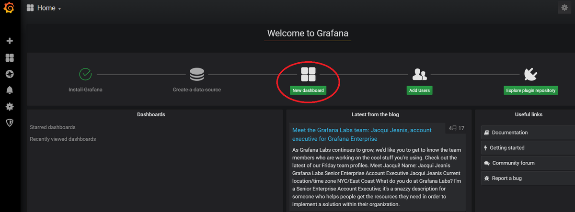Open the Jacqui Jeanis blog post title

362,134
